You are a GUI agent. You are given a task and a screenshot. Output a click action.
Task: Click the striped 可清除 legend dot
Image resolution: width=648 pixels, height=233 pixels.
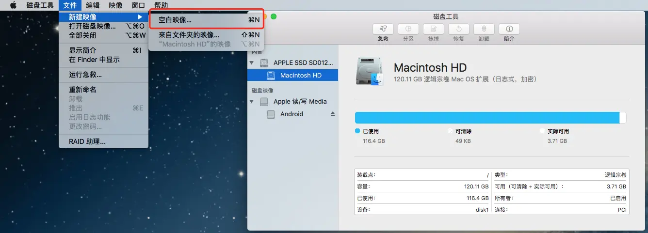point(450,131)
